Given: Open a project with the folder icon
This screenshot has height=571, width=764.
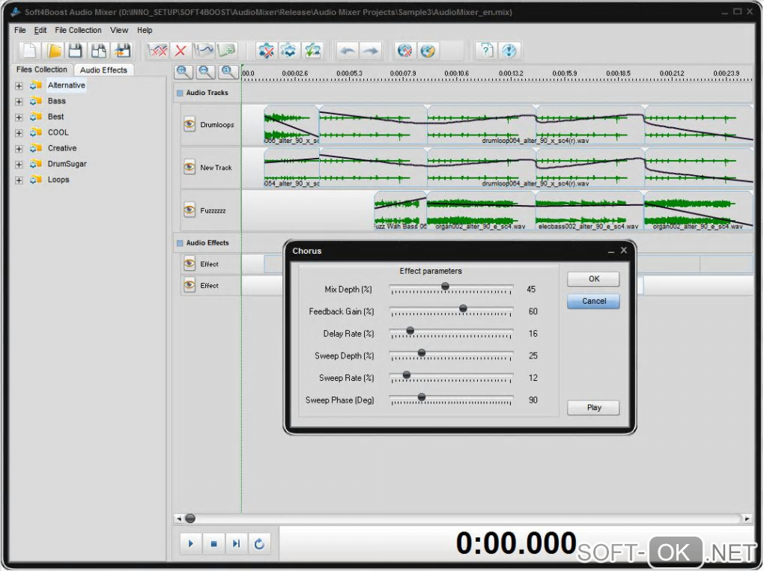Looking at the screenshot, I should point(53,51).
